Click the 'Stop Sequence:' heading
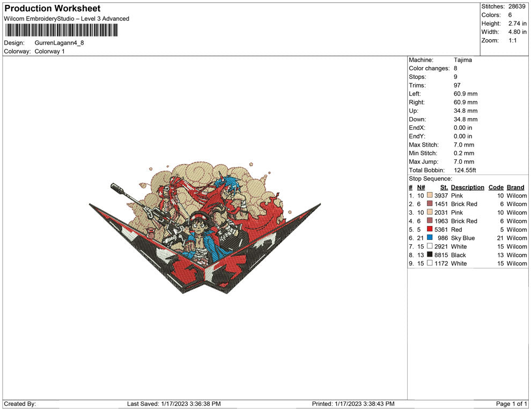Viewport: 531px width, 409px height. click(430, 179)
